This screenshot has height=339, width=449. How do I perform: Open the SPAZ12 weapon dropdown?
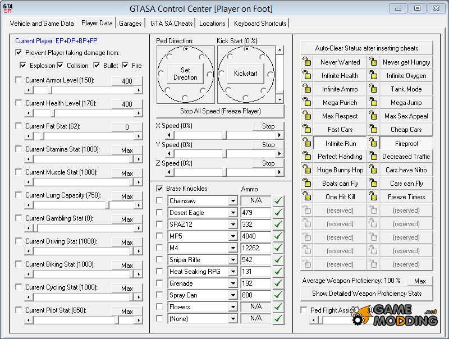tap(233, 224)
